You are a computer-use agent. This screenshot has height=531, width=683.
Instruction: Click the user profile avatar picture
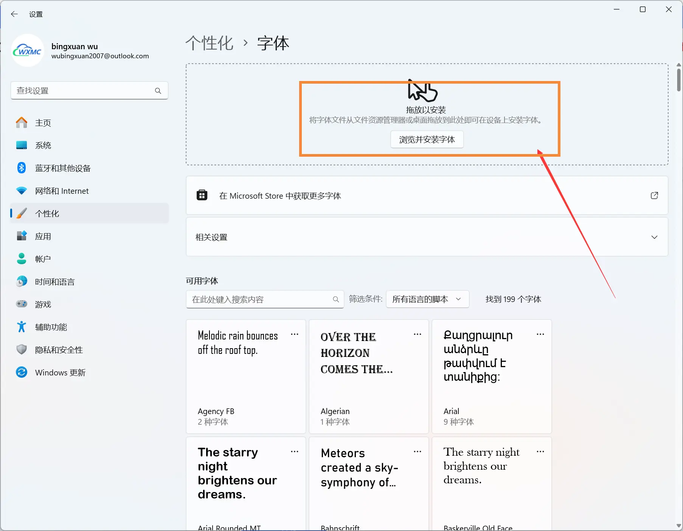[28, 51]
